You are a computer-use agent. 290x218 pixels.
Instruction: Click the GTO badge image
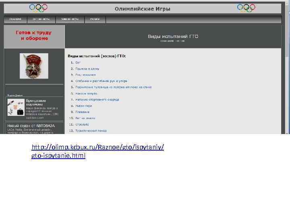click(34, 66)
